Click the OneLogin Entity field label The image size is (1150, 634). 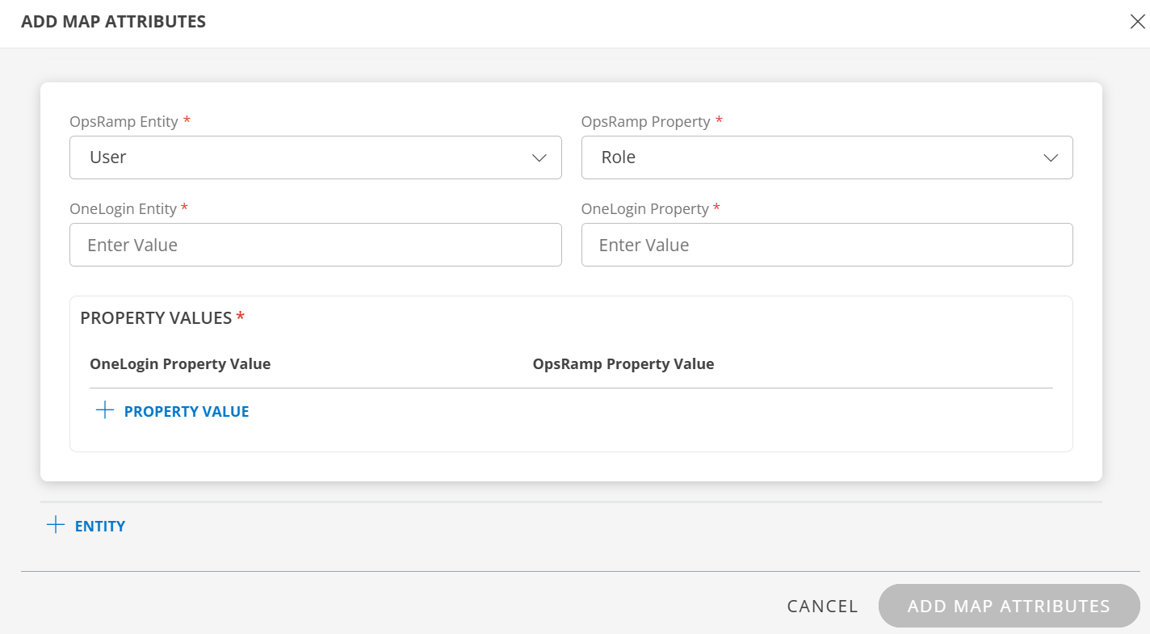(123, 209)
